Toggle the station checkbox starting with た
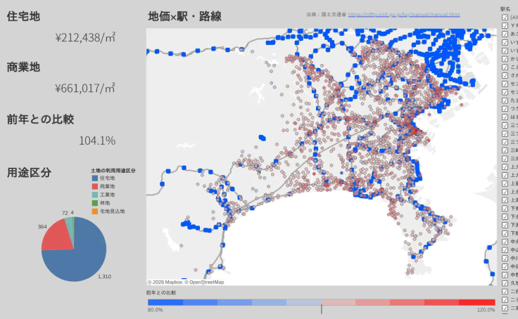518x319 pixels. pyautogui.click(x=505, y=100)
